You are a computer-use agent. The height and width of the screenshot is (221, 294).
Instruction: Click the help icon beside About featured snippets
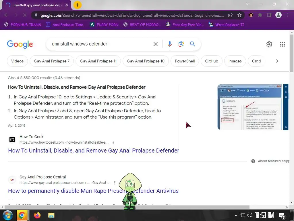point(253,161)
